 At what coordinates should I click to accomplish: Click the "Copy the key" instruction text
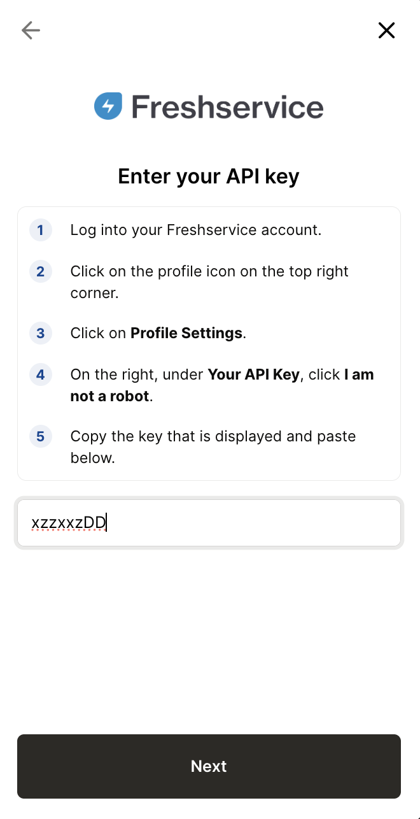coord(213,446)
